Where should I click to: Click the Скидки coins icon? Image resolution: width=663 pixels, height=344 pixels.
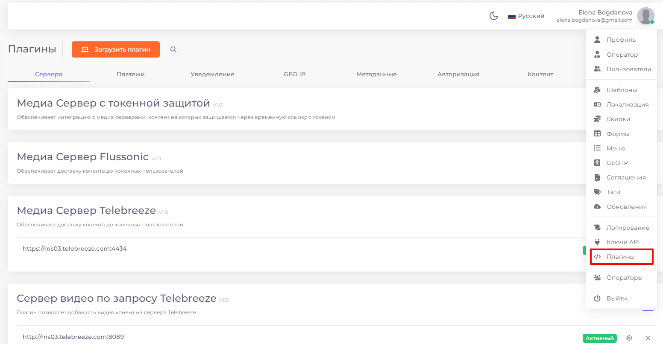(597, 119)
